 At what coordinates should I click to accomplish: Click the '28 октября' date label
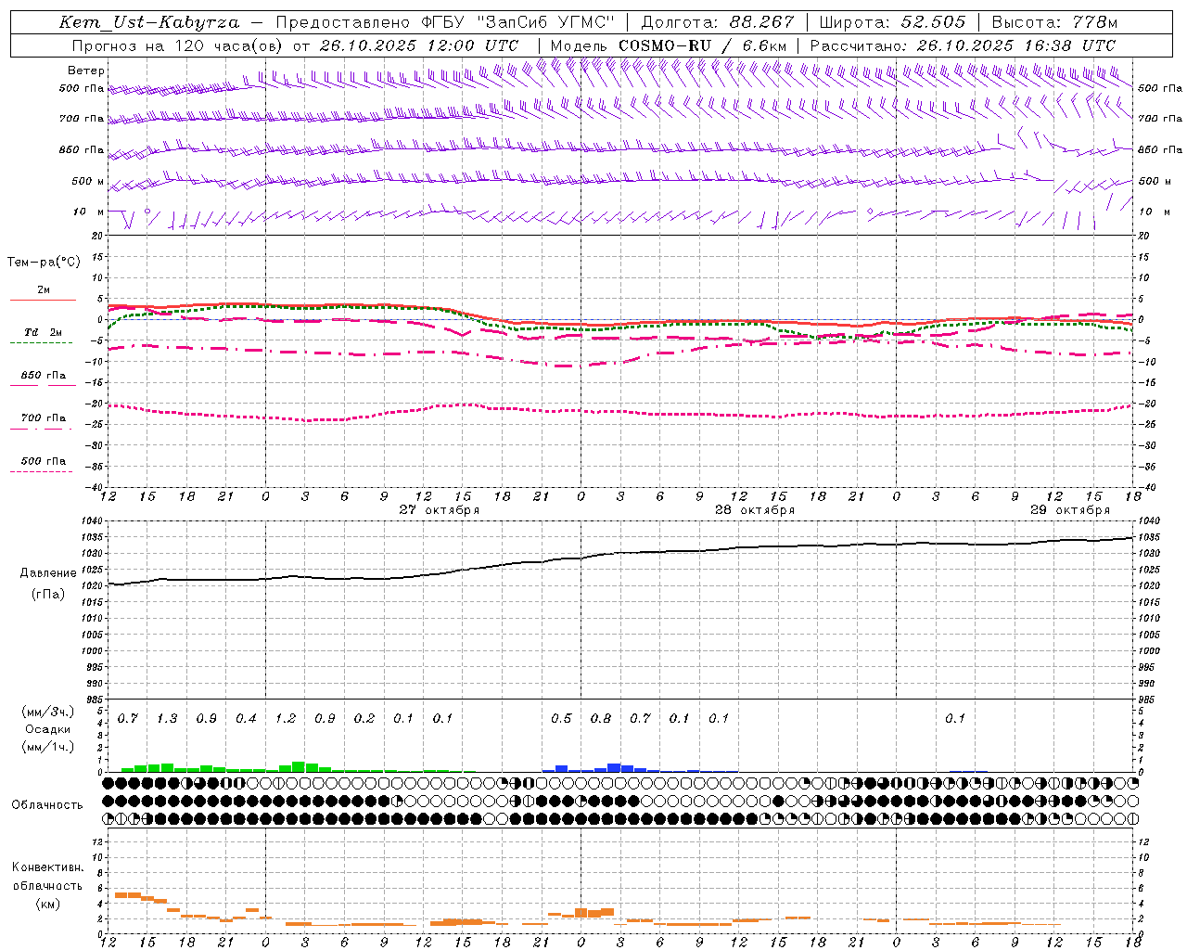click(x=755, y=510)
